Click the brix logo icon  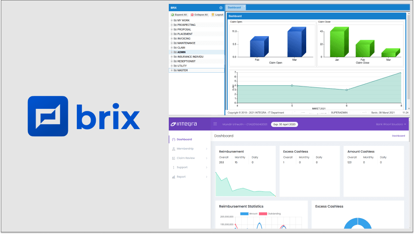point(48,116)
